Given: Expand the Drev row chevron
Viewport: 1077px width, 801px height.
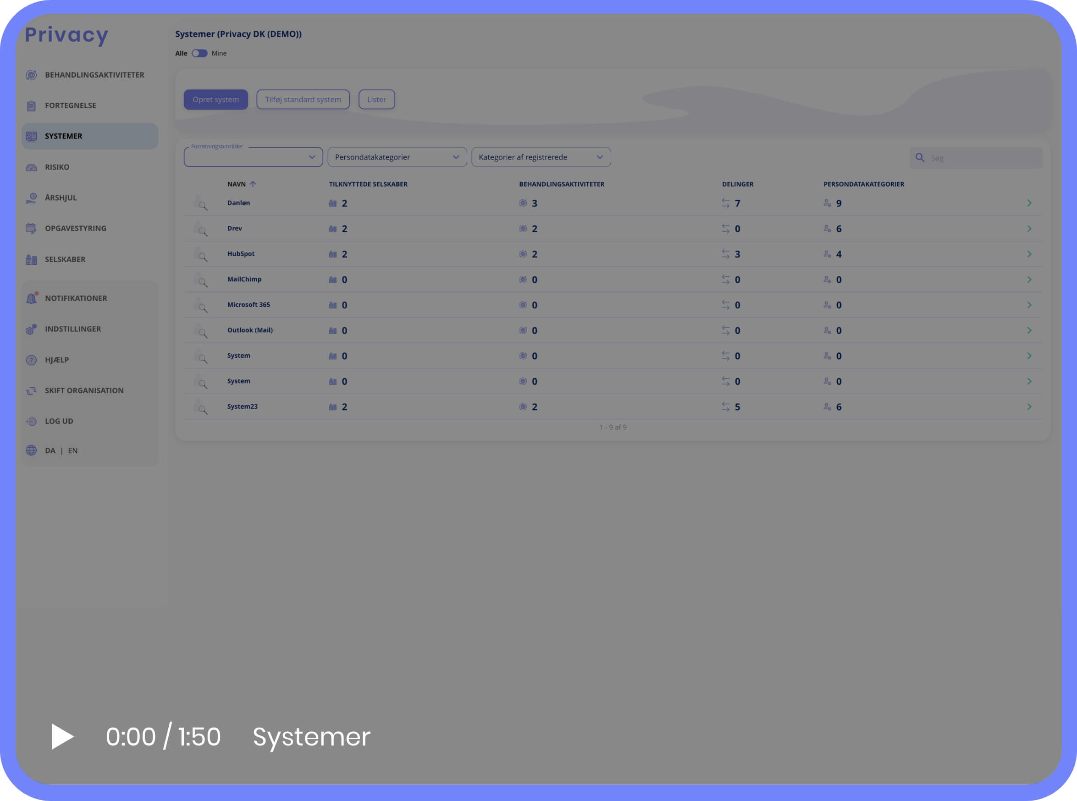Looking at the screenshot, I should click(x=1029, y=229).
